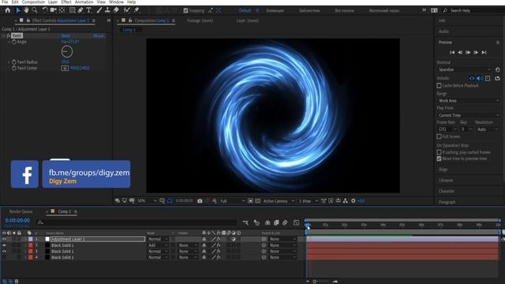The height and width of the screenshot is (284, 505).
Task: Select the Roto Brush tool
Action: pyautogui.click(x=127, y=10)
